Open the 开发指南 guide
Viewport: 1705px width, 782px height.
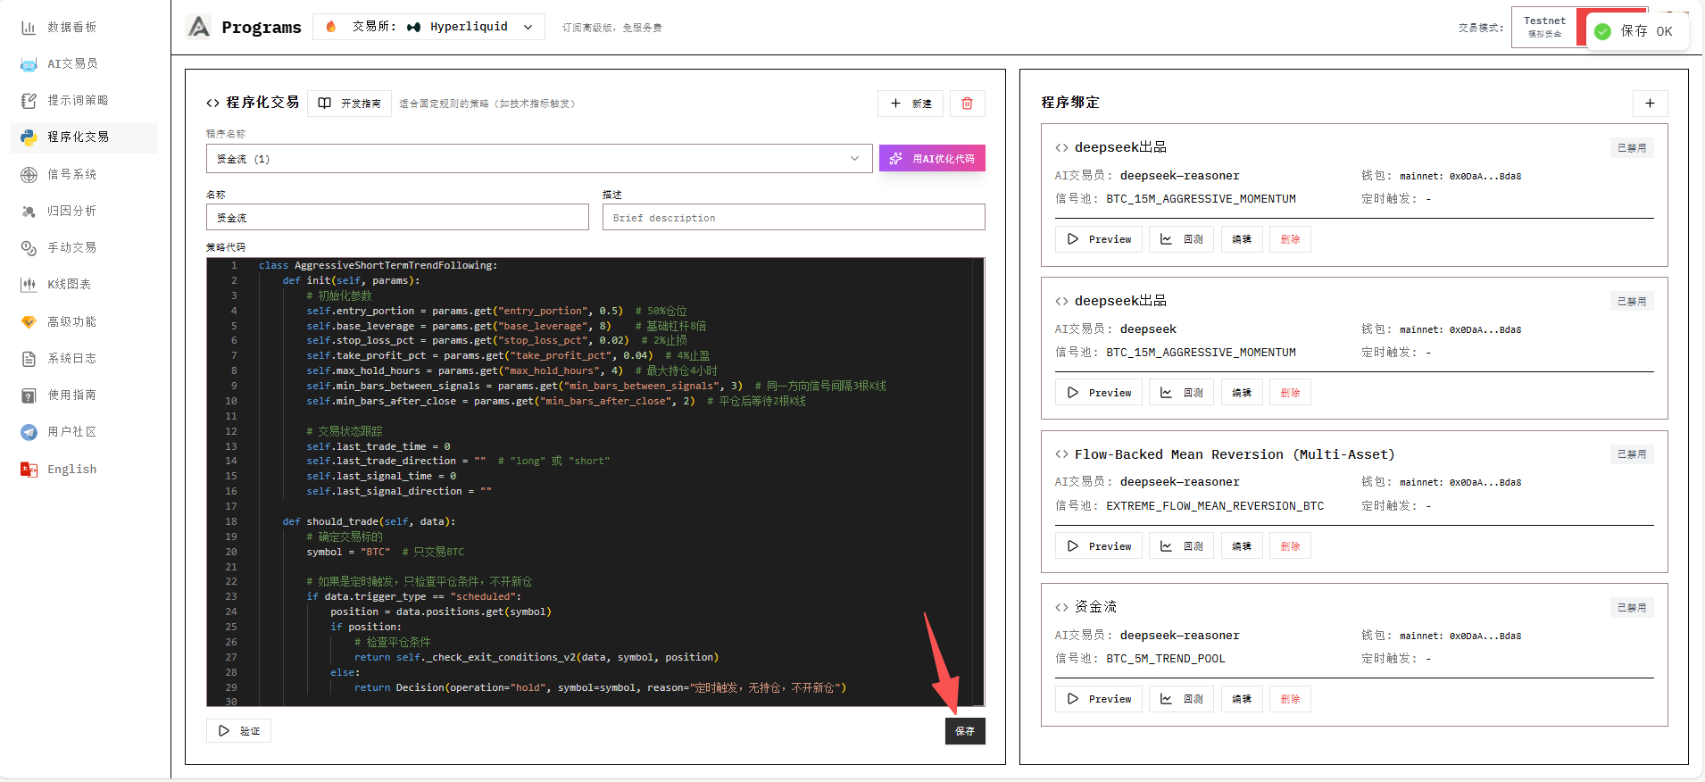pyautogui.click(x=350, y=104)
